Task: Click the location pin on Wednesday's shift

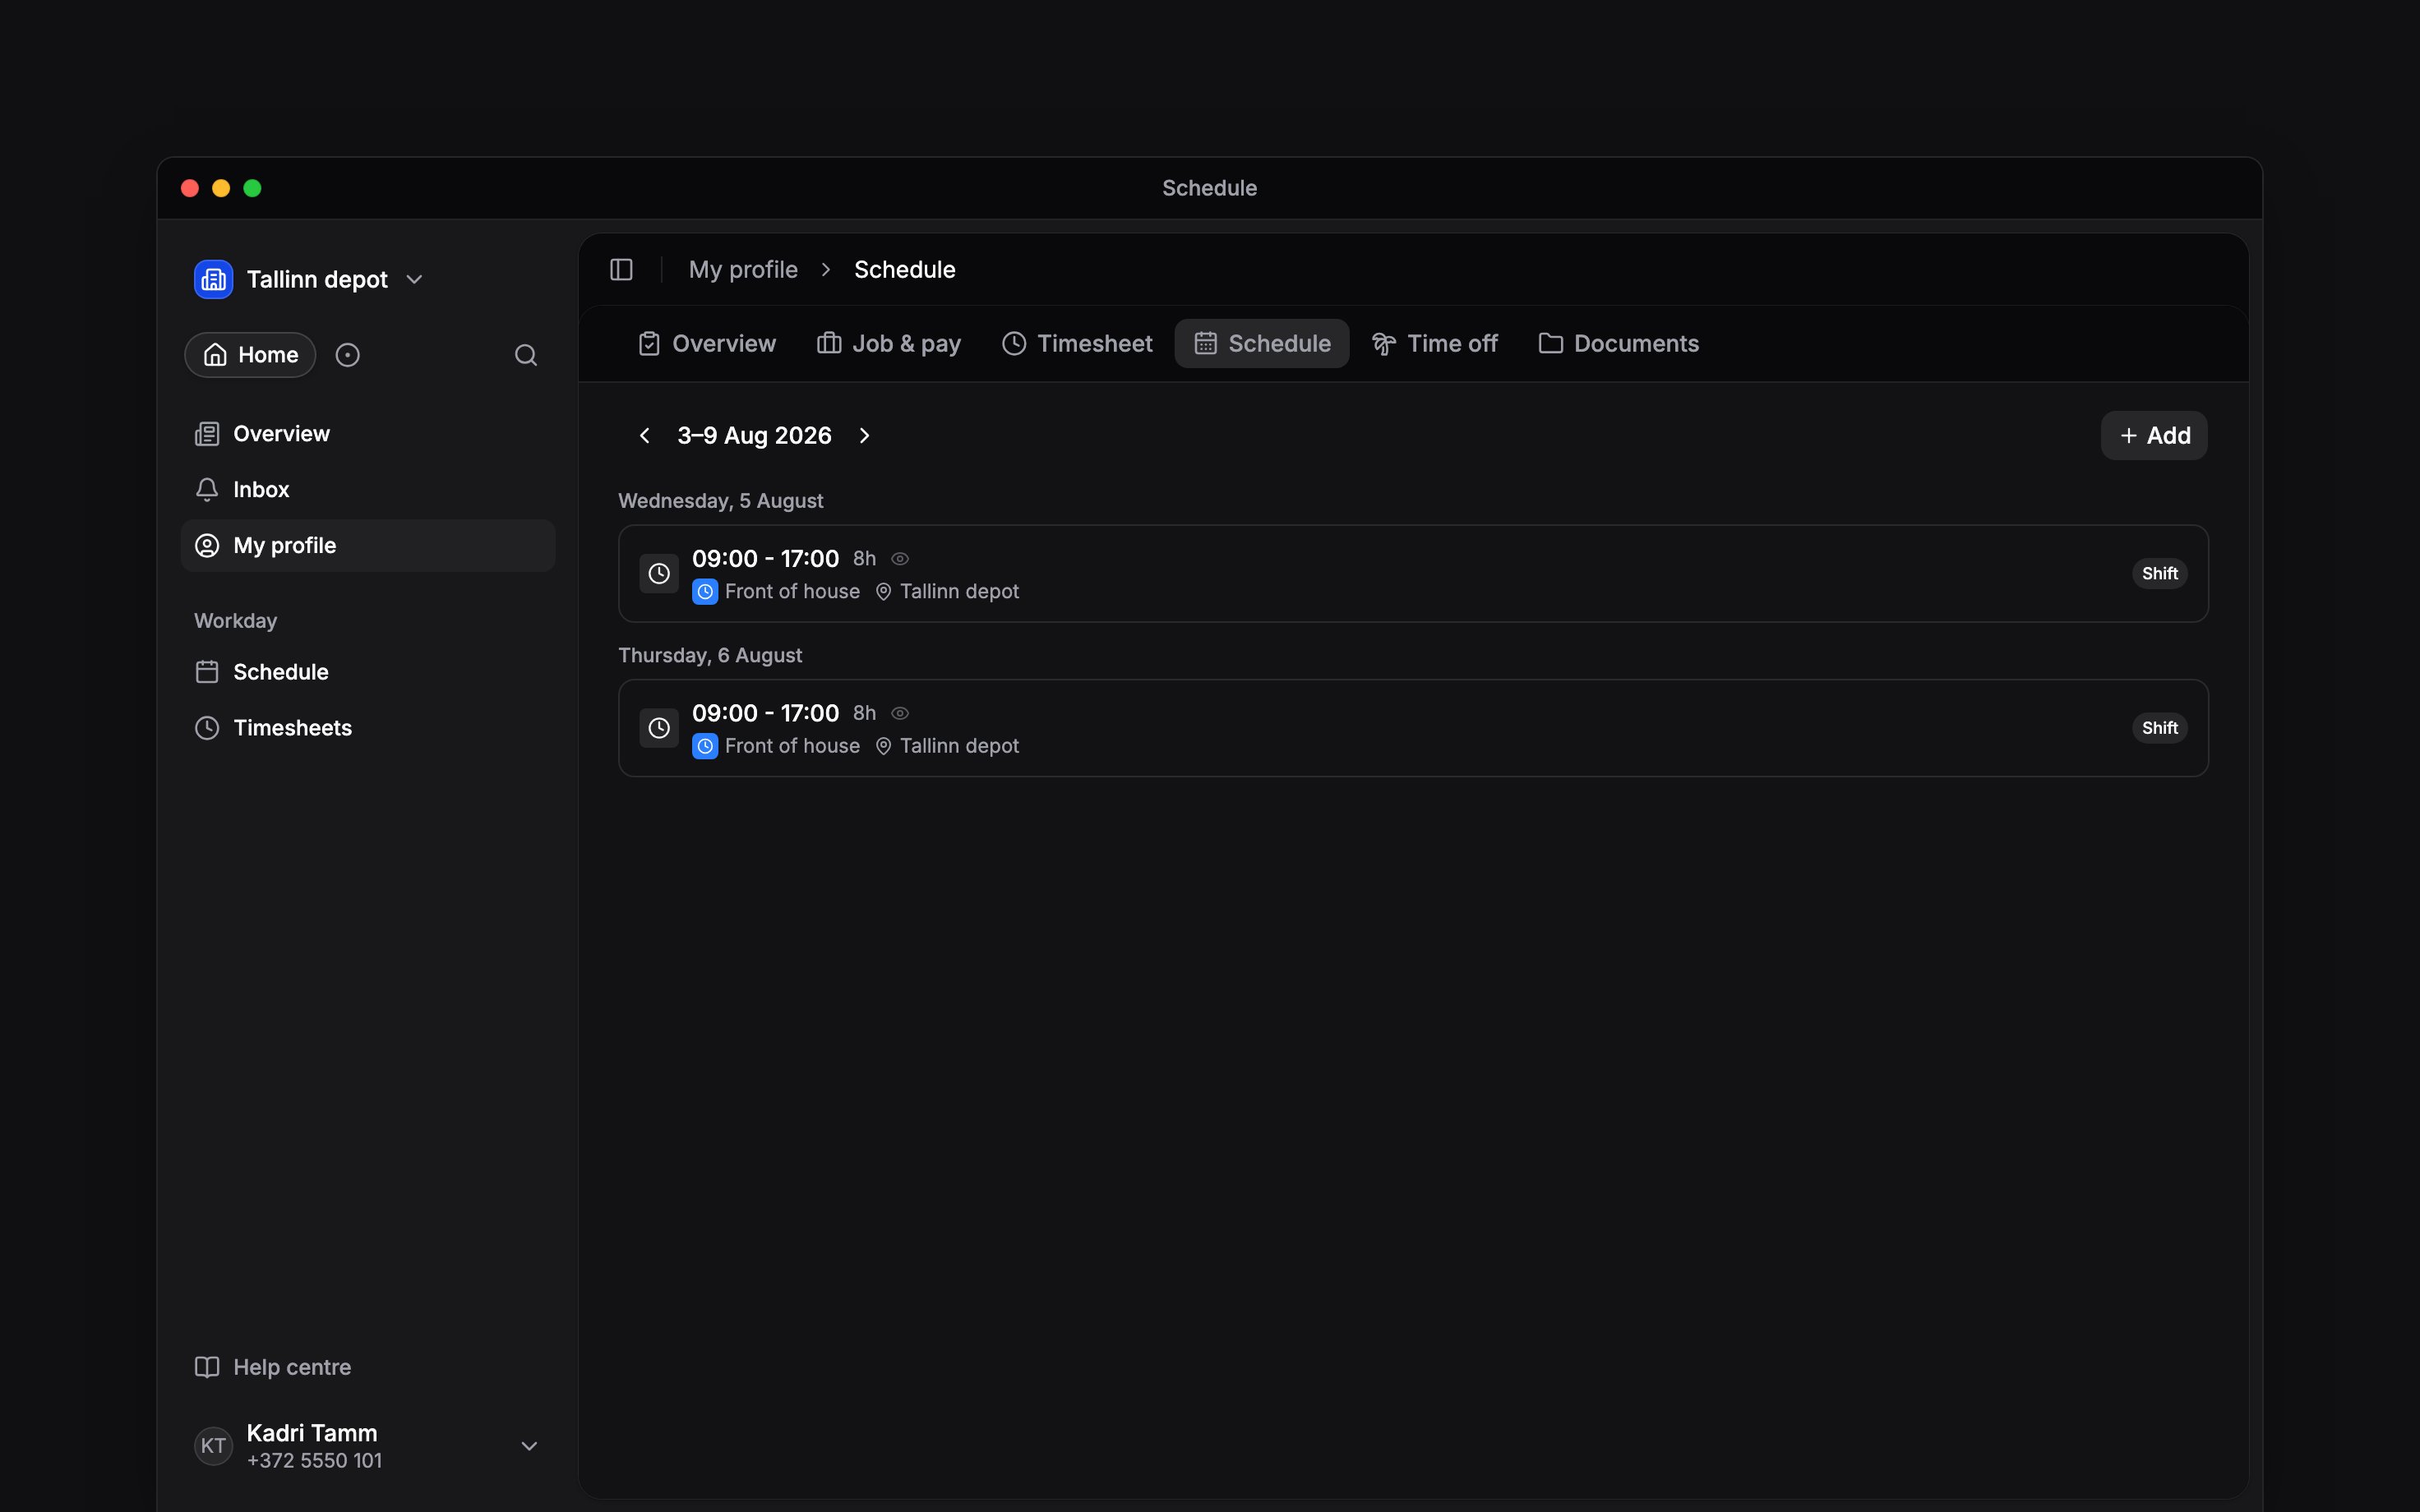Action: coord(883,592)
